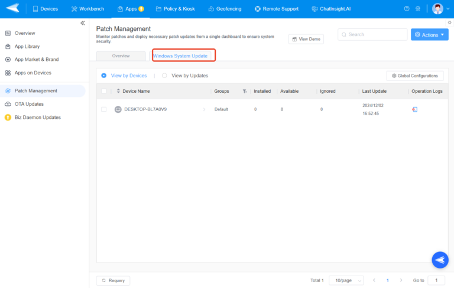Click the floating chat paper-plane button
Screen dimensions: 454x288
pyautogui.click(x=440, y=260)
